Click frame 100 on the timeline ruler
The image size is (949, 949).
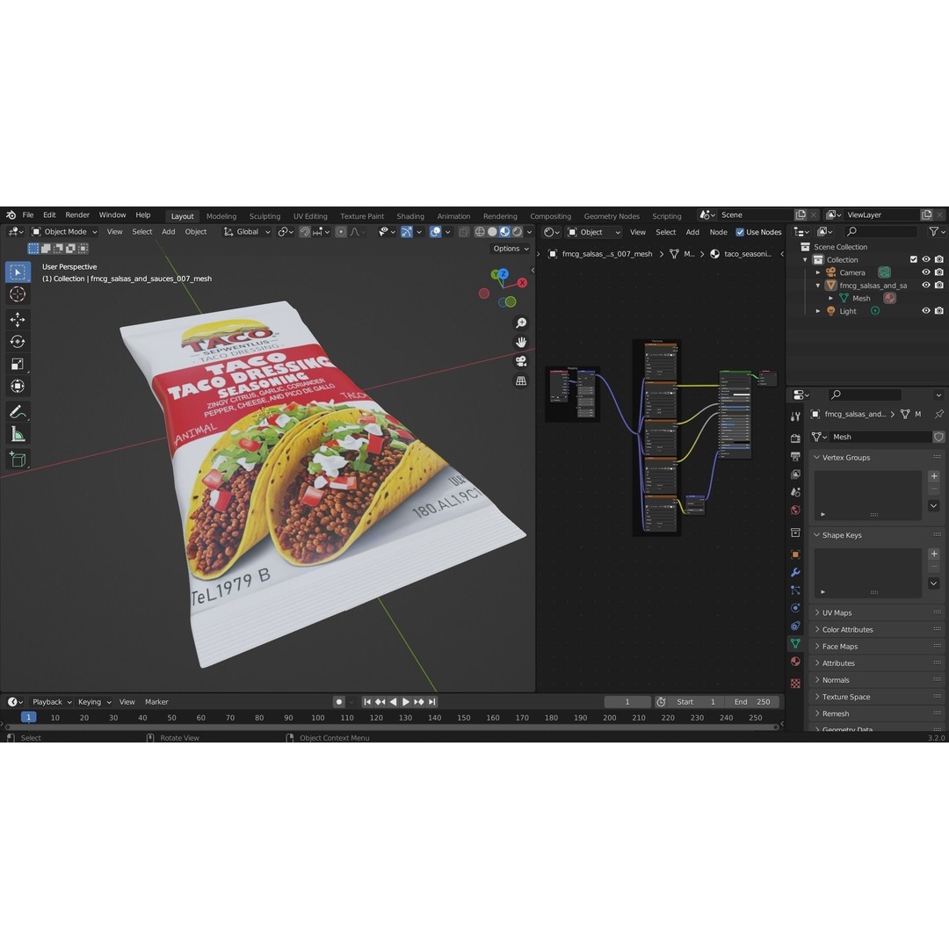coord(318,718)
